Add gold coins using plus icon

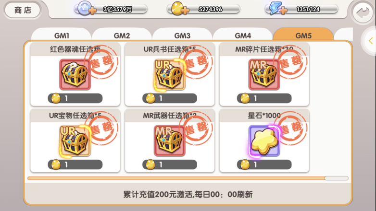[x=185, y=11]
